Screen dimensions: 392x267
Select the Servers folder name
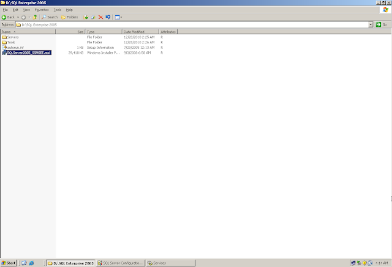pos(13,37)
